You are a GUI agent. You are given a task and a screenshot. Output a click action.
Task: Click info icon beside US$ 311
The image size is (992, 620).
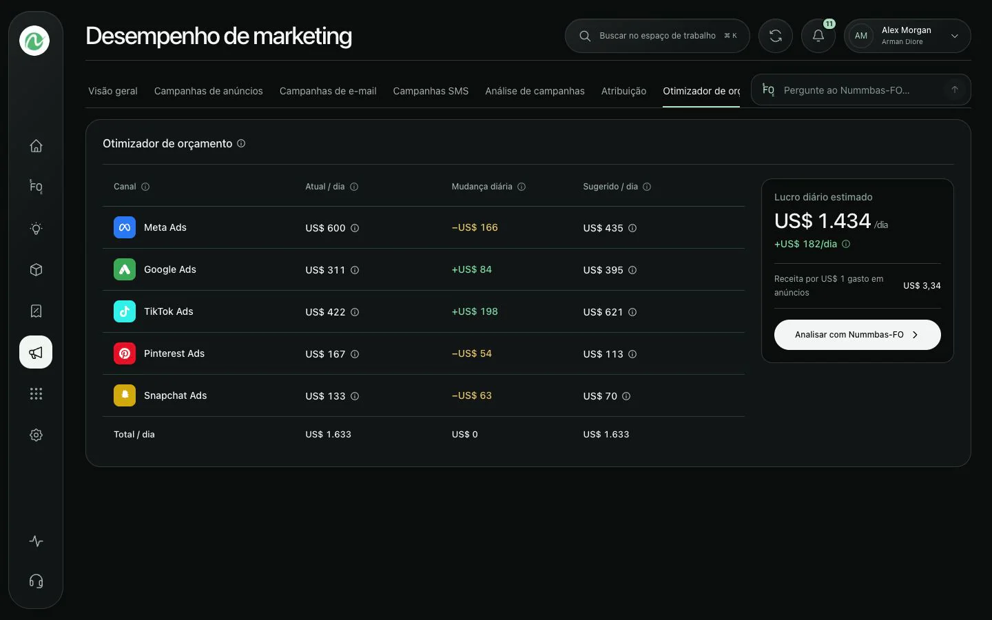(355, 270)
